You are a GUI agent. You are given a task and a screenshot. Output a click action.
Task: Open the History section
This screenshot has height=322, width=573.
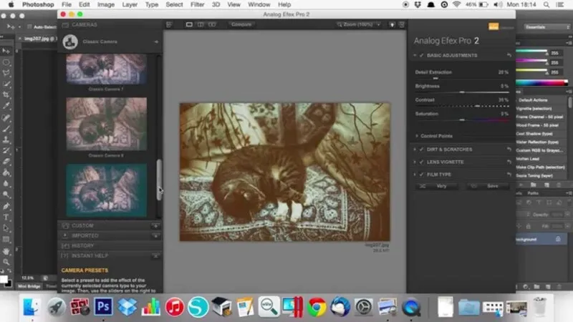pyautogui.click(x=110, y=245)
